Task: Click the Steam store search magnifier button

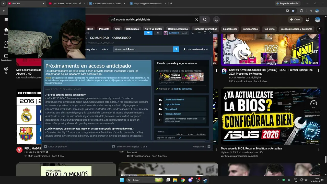Action: click(x=176, y=49)
